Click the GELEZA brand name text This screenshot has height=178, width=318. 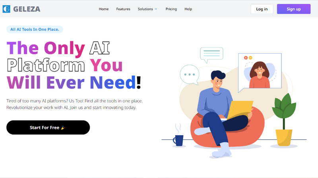click(27, 9)
